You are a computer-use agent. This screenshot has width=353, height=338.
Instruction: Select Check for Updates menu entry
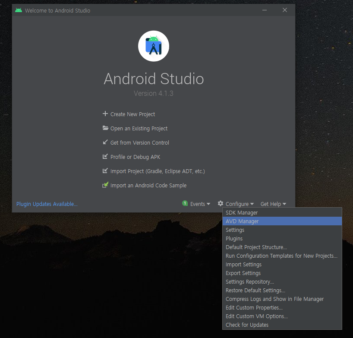coord(282,325)
